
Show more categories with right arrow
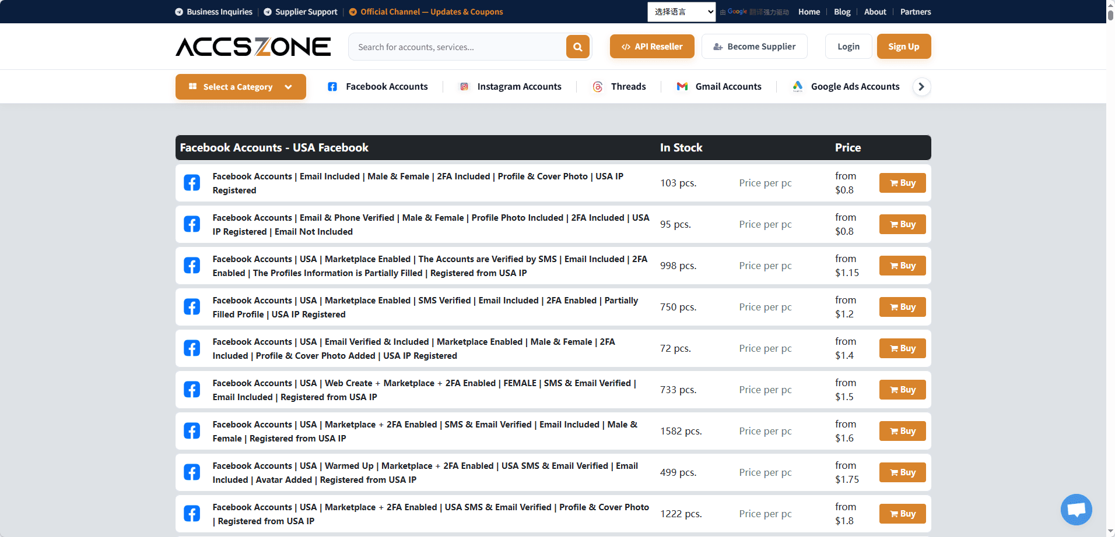coord(921,87)
